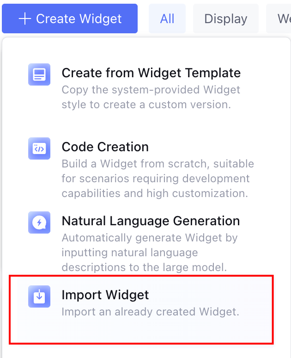Click the Natural Language Generation lightning icon

click(x=39, y=222)
